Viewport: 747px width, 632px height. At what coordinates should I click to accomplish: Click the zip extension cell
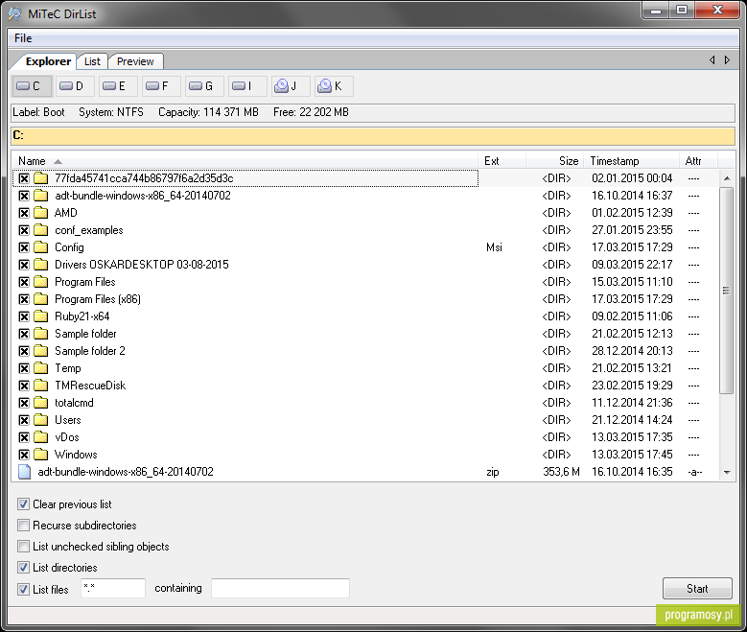[x=493, y=472]
